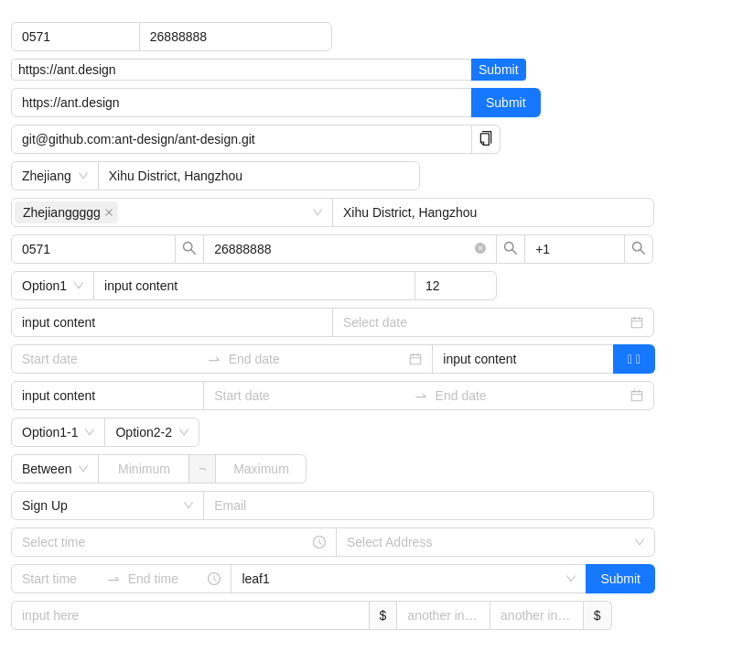Click the blue icon button after input content
Viewport: 732px width, 652px height.
(633, 359)
